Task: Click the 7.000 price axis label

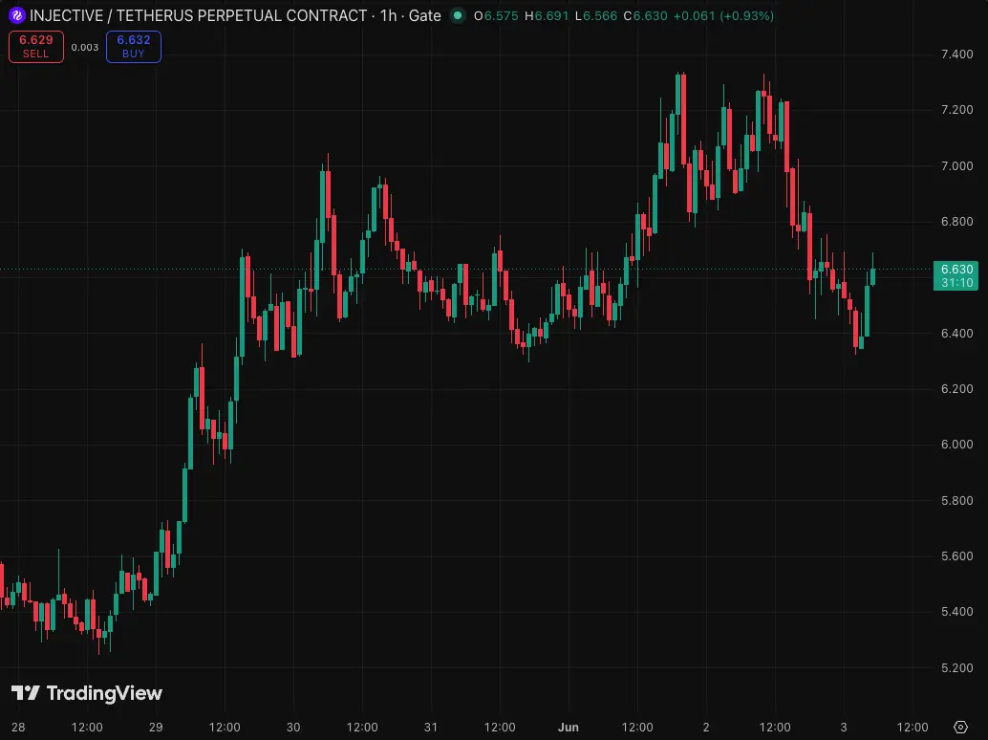Action: coord(957,165)
